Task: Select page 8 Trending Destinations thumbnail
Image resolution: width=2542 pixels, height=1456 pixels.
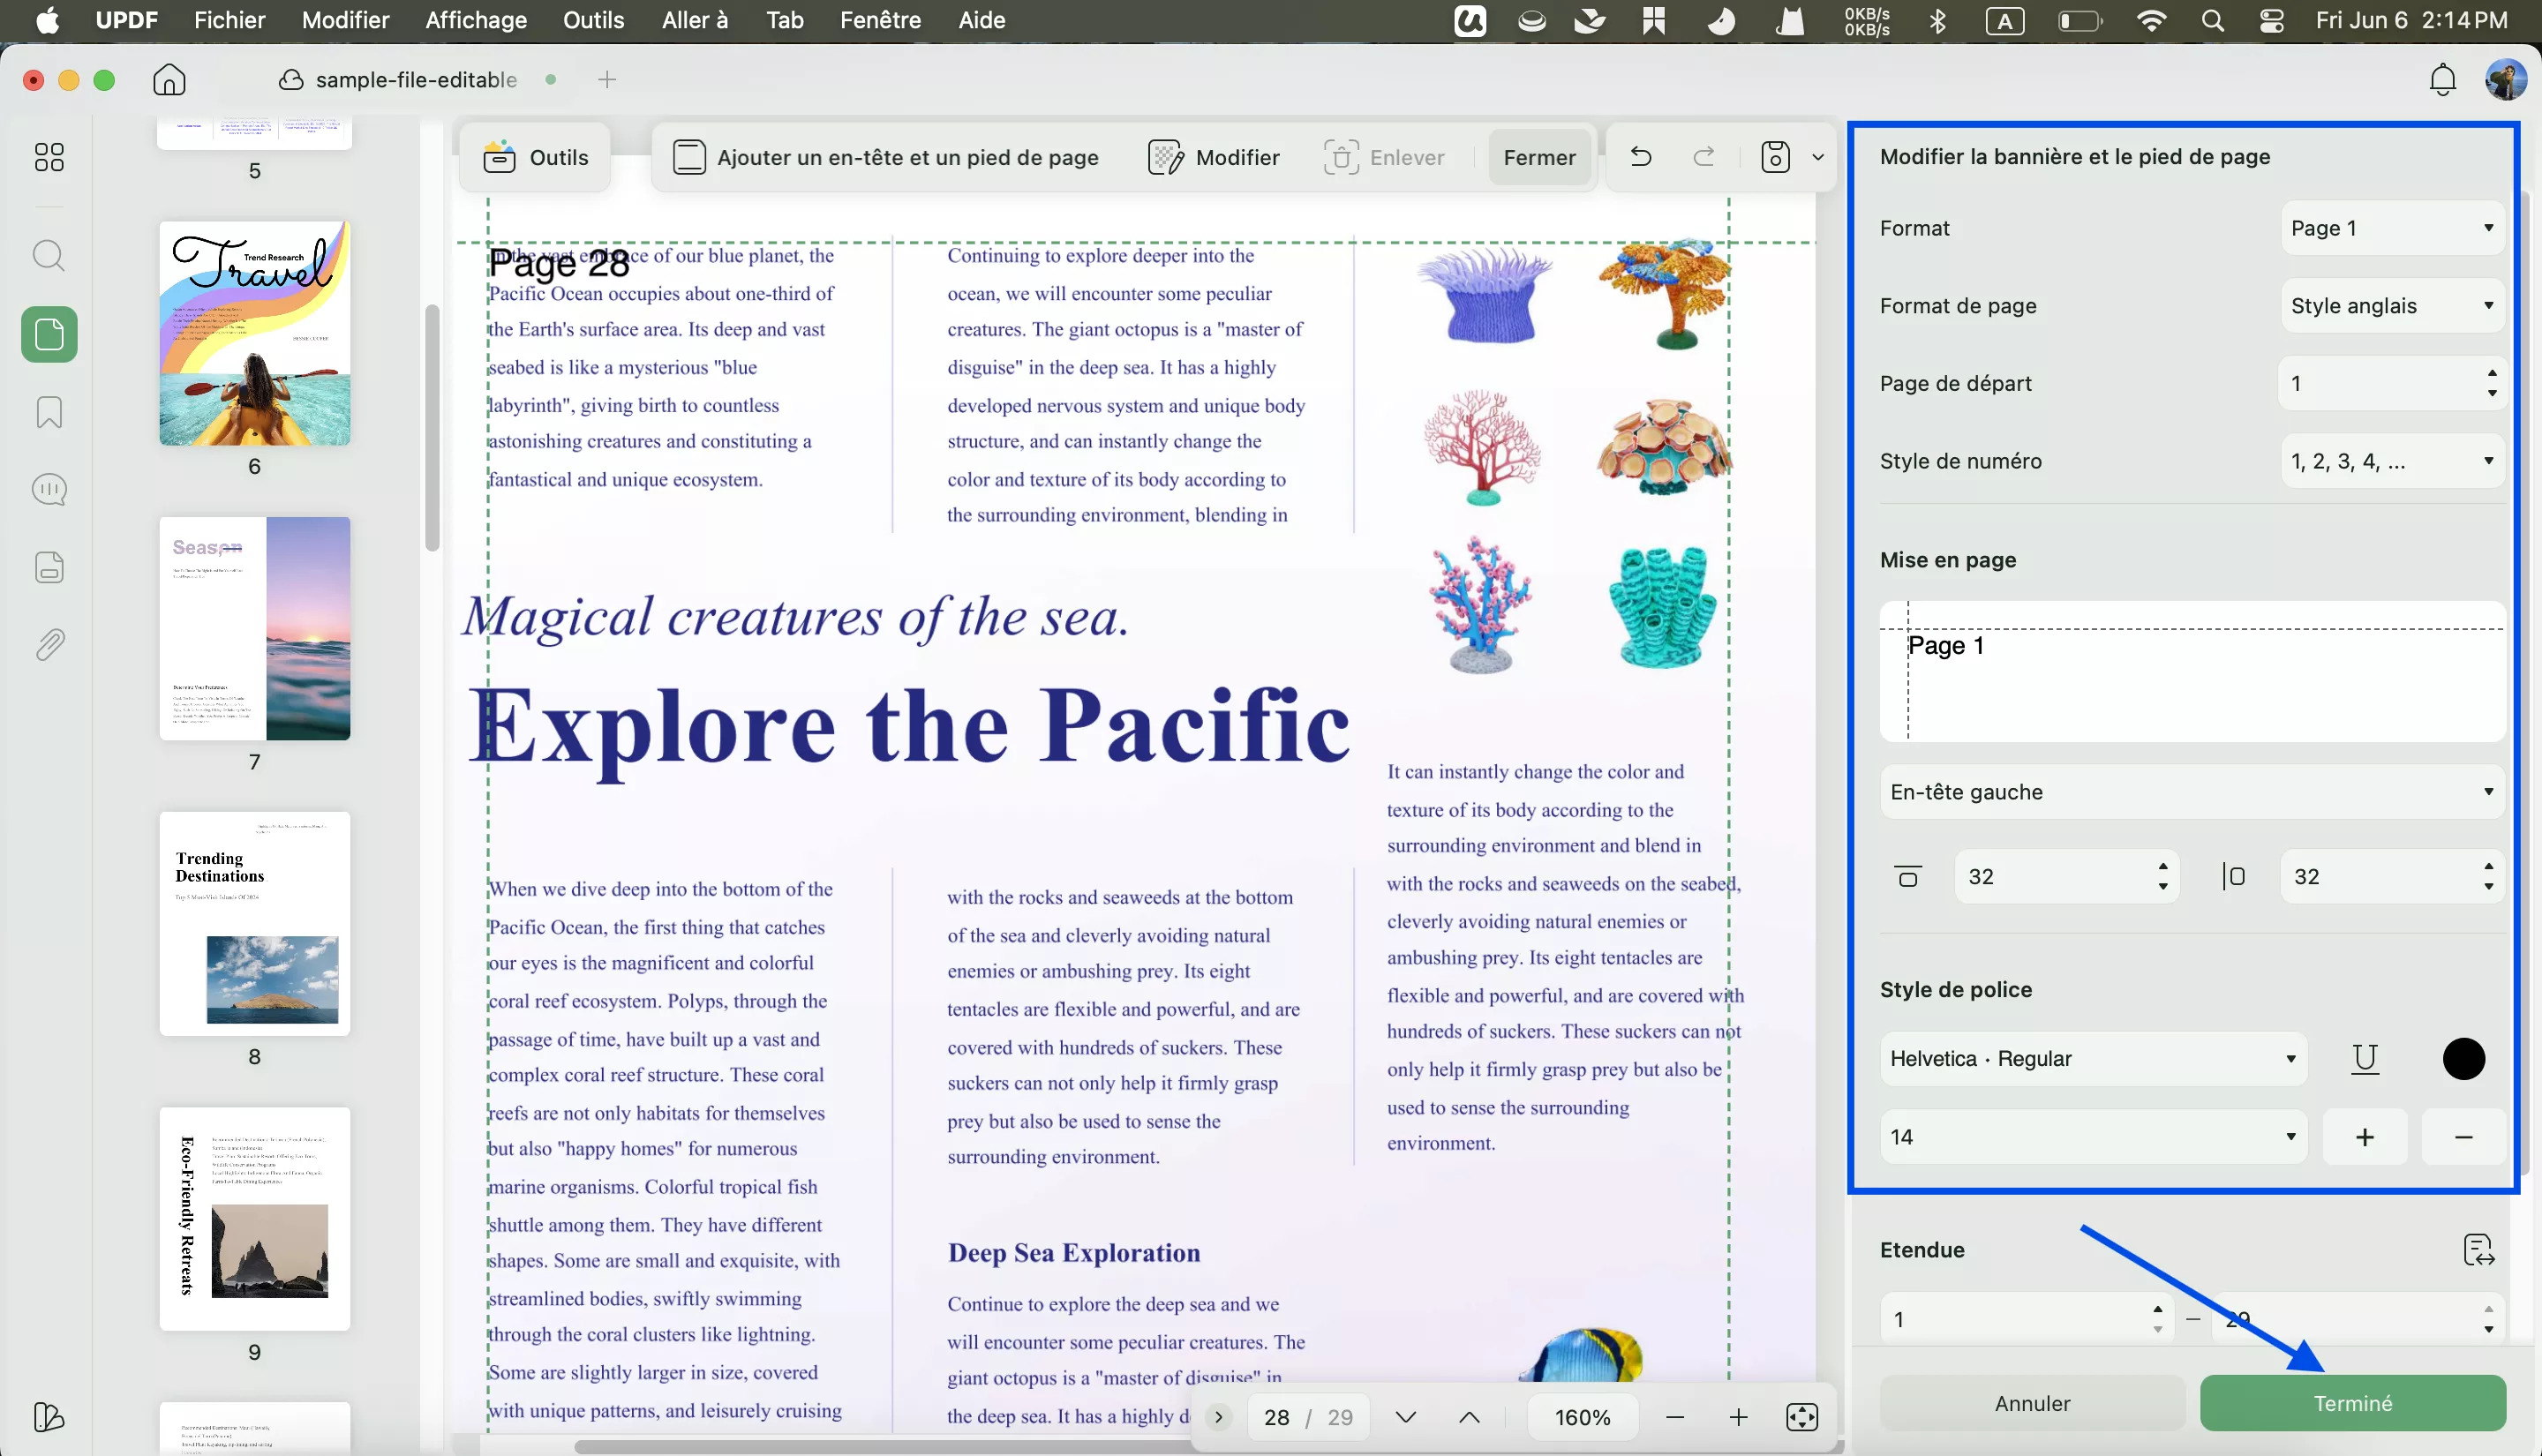Action: 255,924
